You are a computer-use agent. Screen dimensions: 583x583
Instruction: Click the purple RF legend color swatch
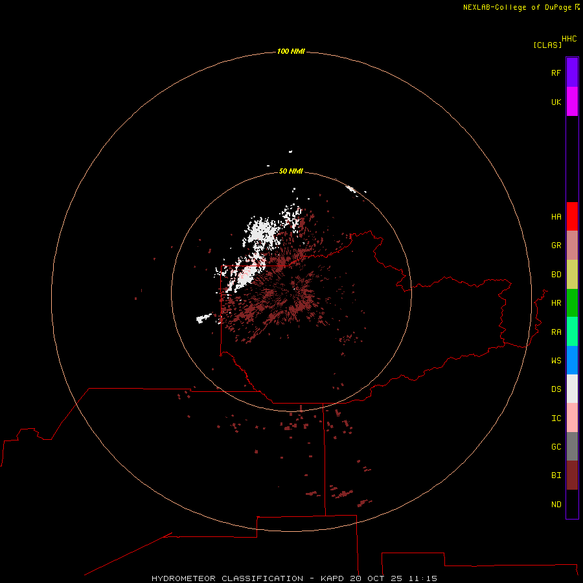pos(572,73)
